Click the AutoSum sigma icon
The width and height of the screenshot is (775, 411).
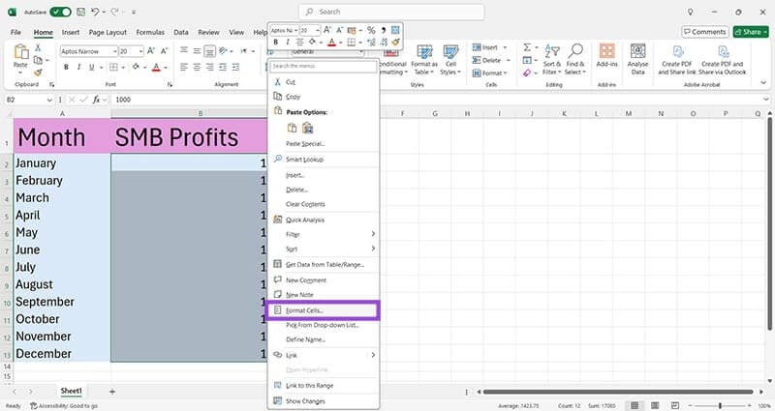point(527,47)
